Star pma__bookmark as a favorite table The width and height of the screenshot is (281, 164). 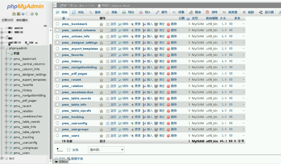click(101, 24)
